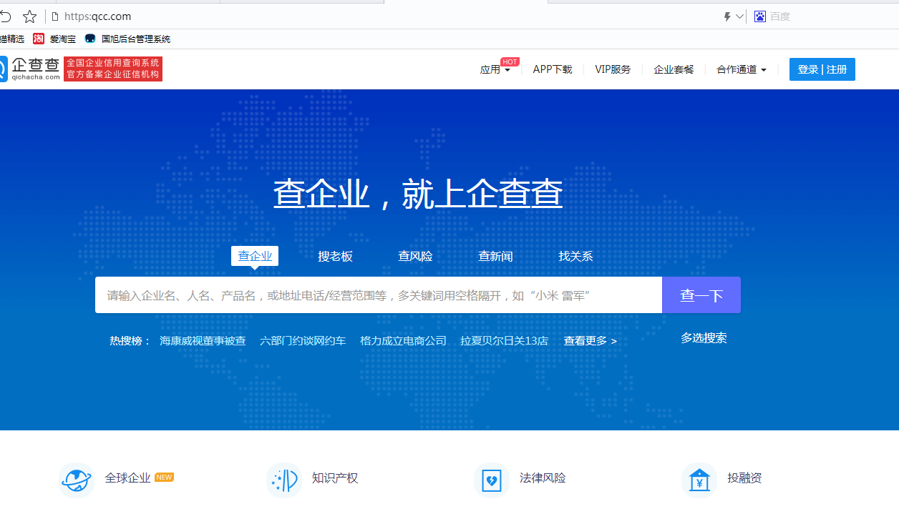Click the 投融资 label
The width and height of the screenshot is (899, 519).
(744, 478)
